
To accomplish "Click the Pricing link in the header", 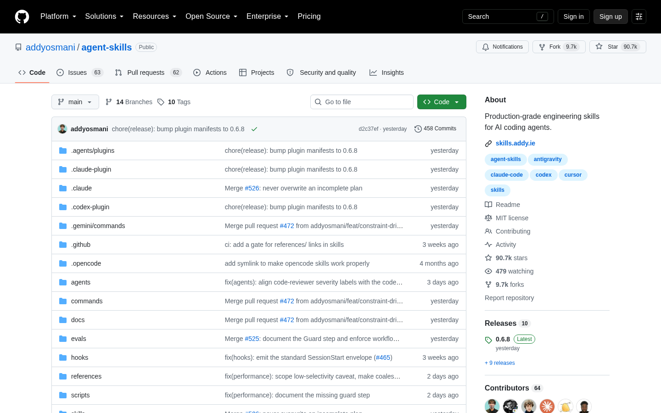I will click(x=309, y=17).
